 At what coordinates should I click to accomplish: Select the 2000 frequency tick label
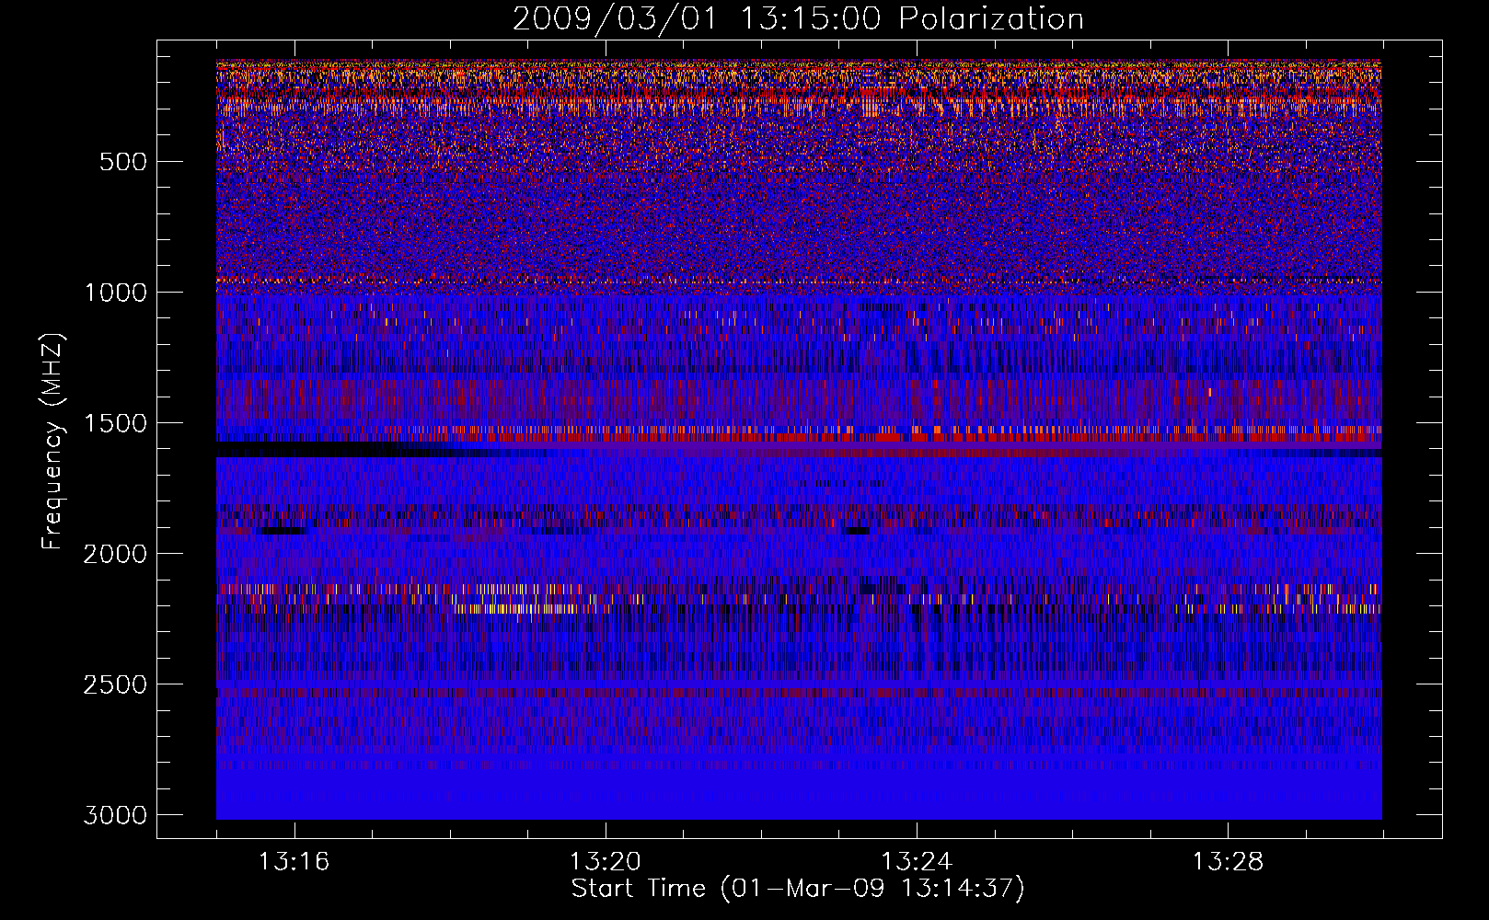tap(115, 554)
